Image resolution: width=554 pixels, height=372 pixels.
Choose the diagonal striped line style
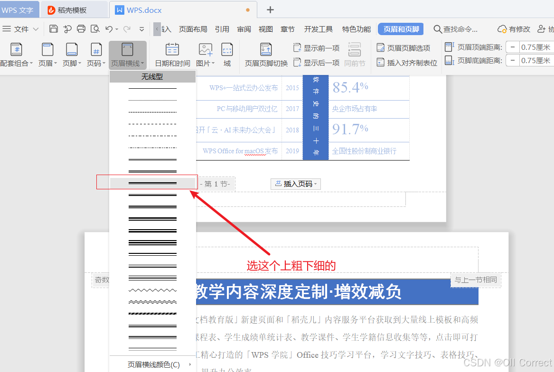click(152, 313)
